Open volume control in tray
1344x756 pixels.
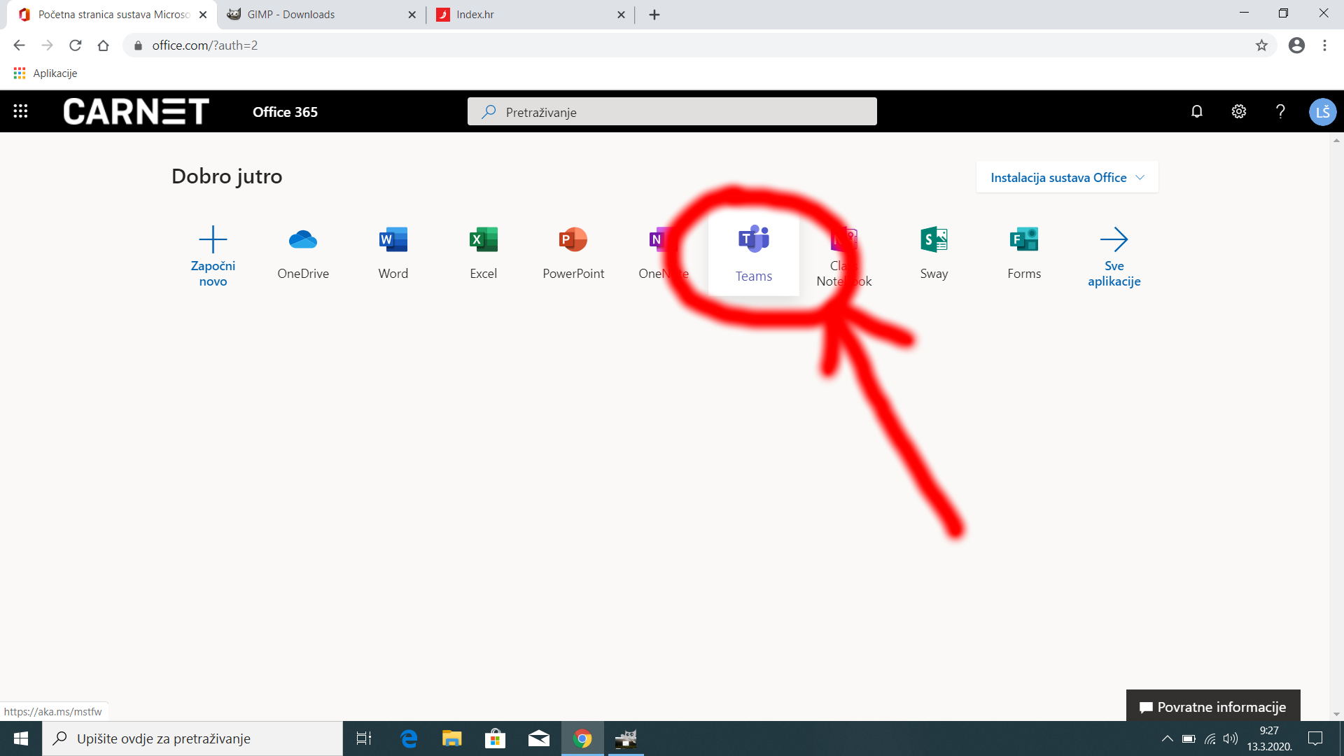[1231, 738]
